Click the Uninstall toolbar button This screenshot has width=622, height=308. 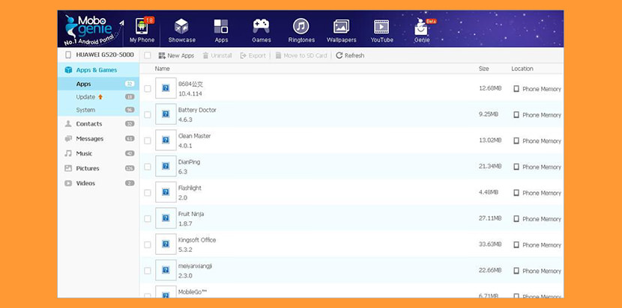pyautogui.click(x=217, y=55)
